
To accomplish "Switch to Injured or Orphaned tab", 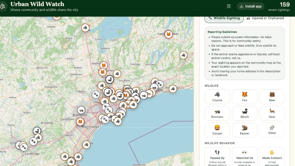I will (265, 19).
